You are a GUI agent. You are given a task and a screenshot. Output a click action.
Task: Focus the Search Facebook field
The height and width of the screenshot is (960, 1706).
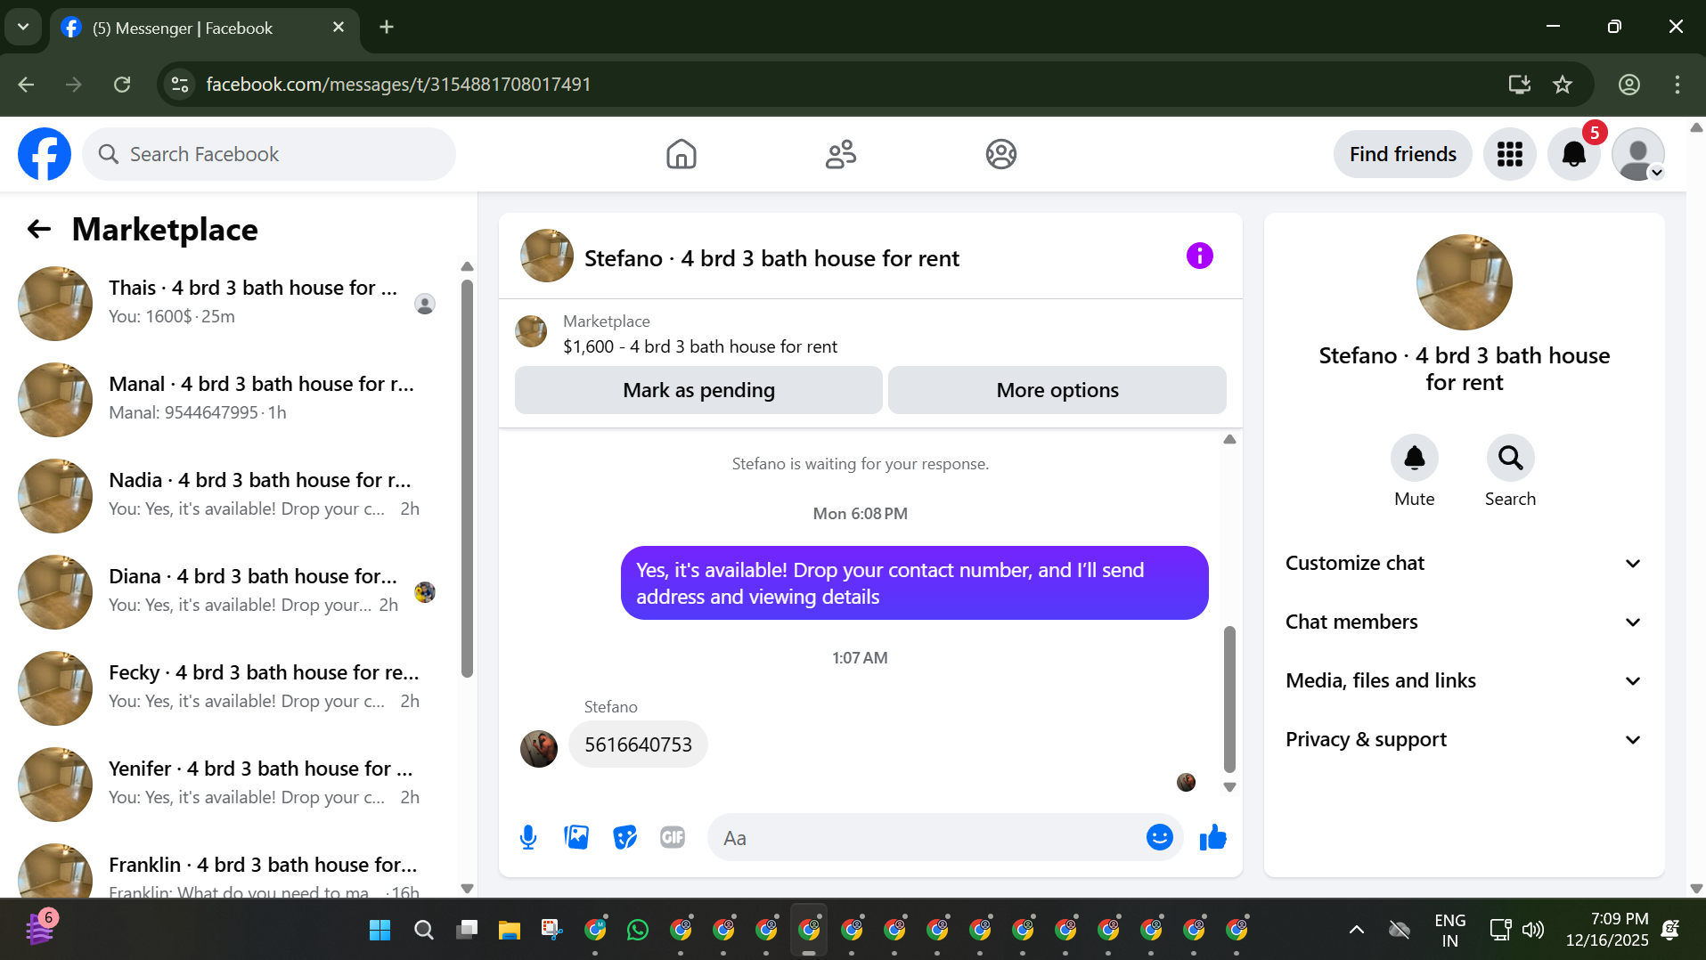click(269, 154)
